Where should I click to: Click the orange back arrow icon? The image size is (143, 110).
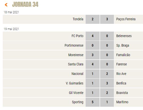(6, 5)
